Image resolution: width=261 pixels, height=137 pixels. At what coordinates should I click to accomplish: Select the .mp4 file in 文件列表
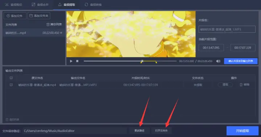(34, 33)
